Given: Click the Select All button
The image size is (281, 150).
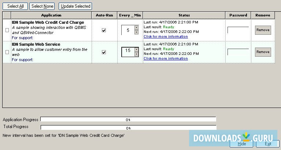Looking at the screenshot, I should [x=15, y=6].
